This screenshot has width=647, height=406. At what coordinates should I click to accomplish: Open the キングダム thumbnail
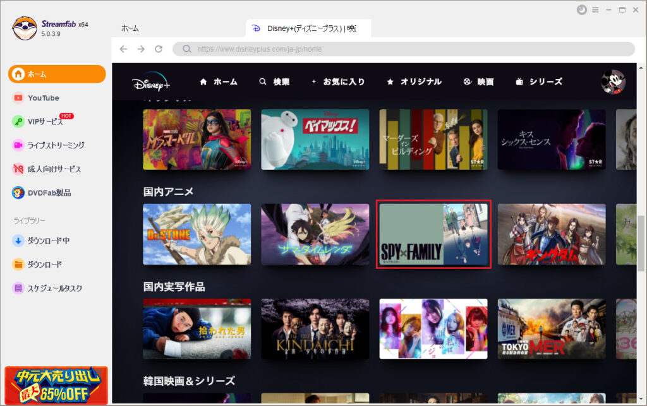click(552, 234)
